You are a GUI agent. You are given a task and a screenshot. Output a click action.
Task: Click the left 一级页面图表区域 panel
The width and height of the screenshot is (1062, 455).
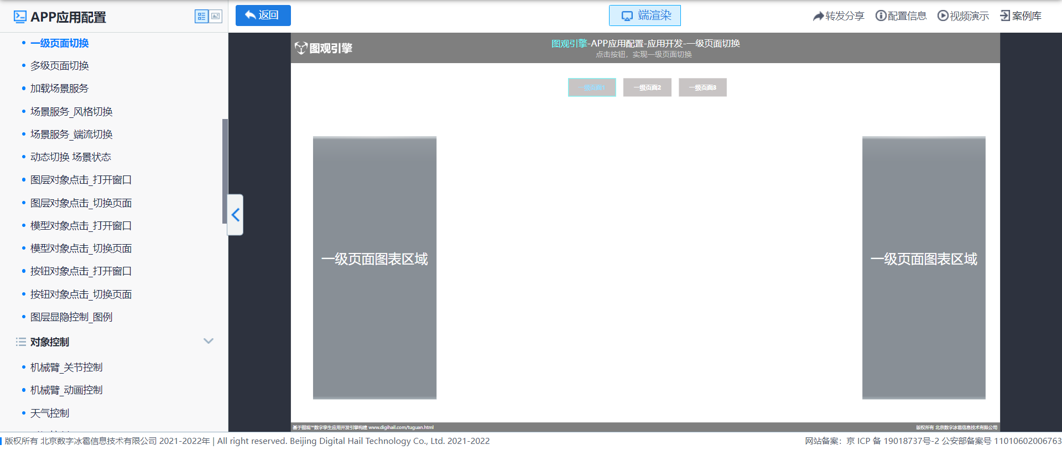(374, 267)
